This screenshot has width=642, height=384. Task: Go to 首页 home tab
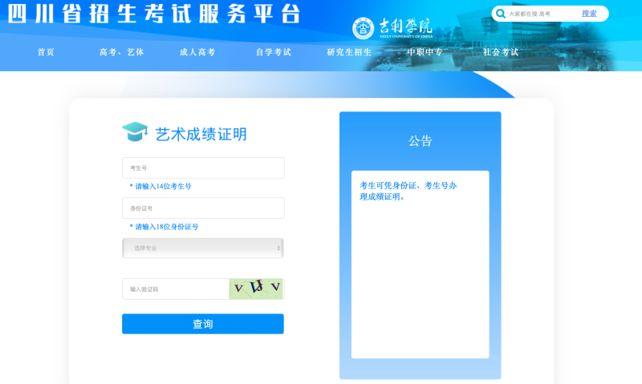click(46, 52)
